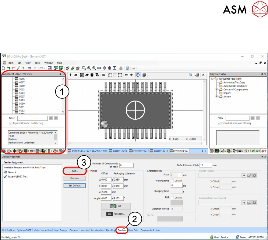Screen dimensions: 268x240
Task: Switch to the Nozzles tab
Action: (x=85, y=230)
